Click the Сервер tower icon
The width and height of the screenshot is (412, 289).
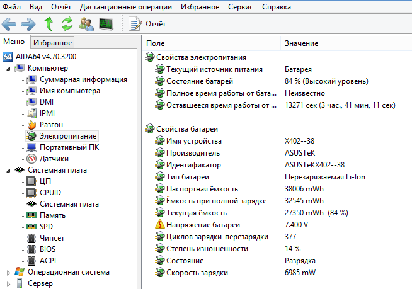[20, 283]
